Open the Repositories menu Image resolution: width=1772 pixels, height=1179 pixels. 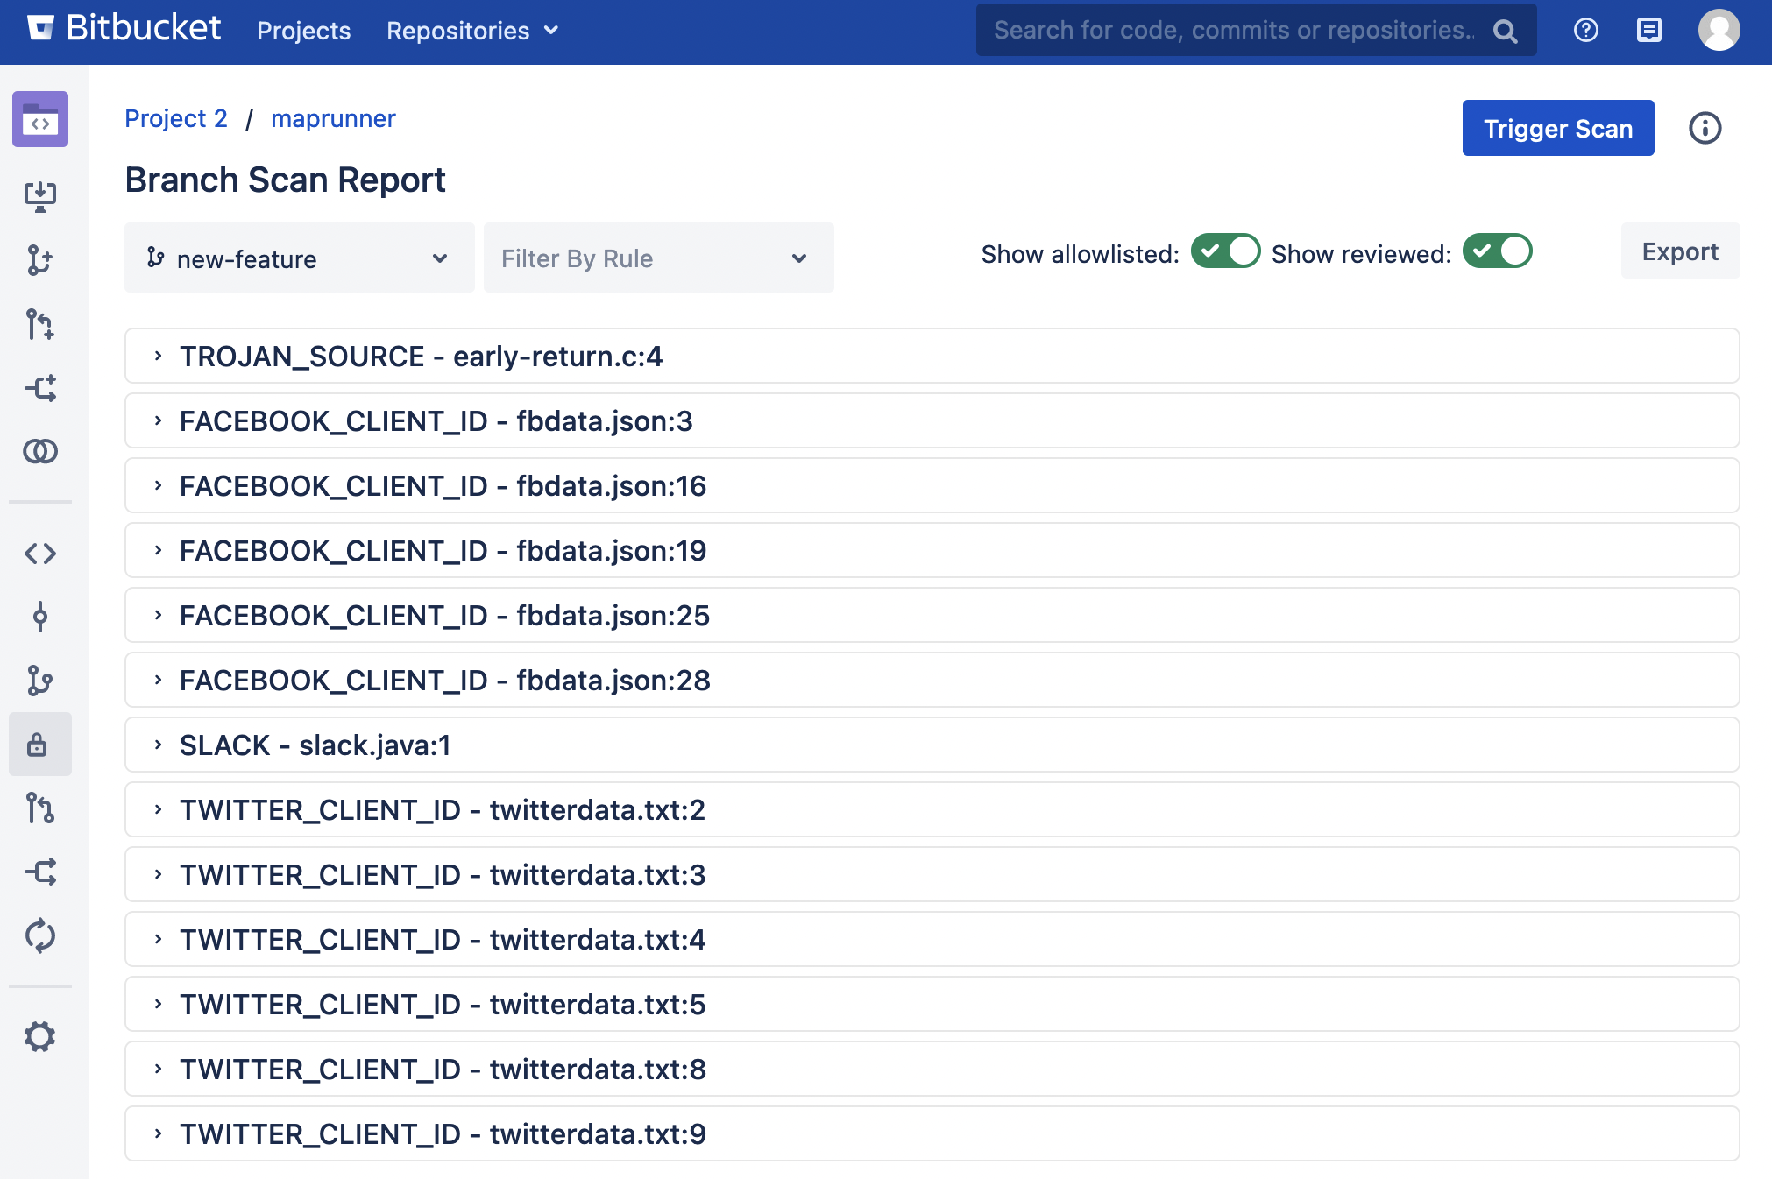pos(472,31)
